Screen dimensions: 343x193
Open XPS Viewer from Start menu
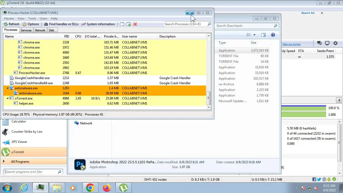[34, 142]
